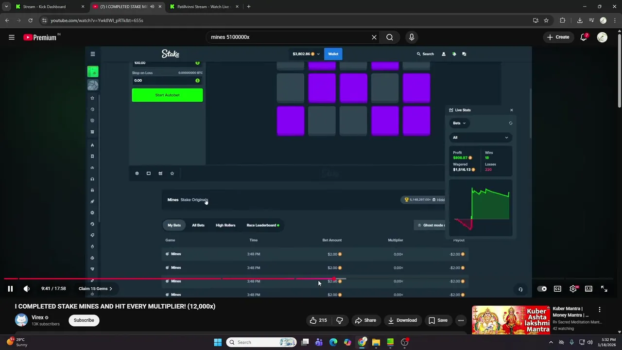Viewport: 622px width, 350px height.
Task: Open Kuber Mantra video thumbnail
Action: pos(511,320)
